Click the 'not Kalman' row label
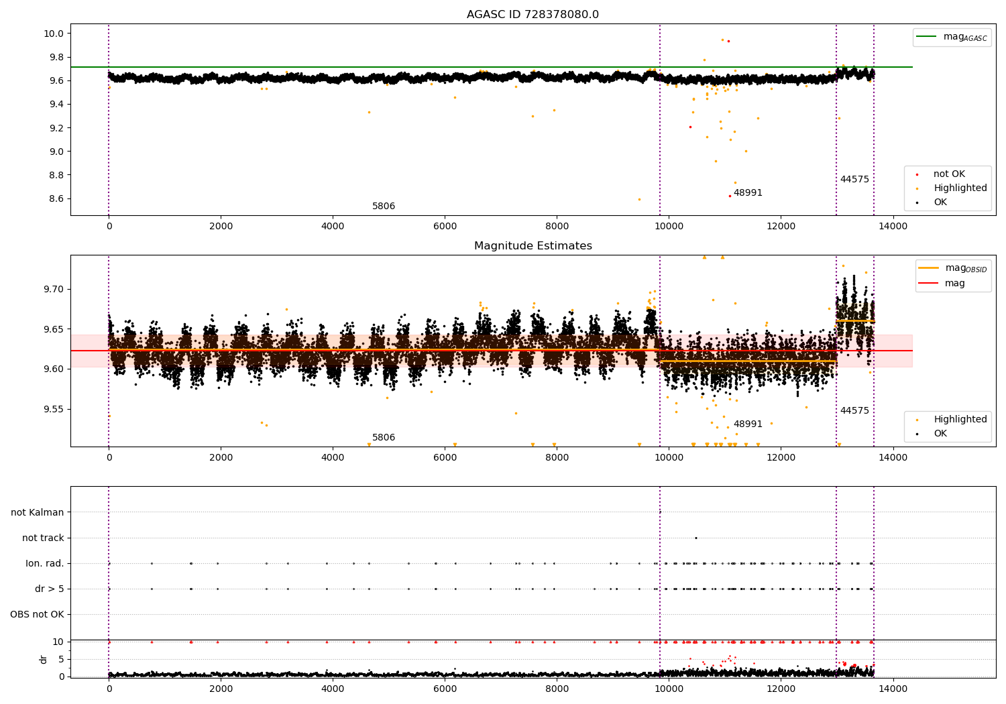1006x704 pixels. pyautogui.click(x=38, y=513)
